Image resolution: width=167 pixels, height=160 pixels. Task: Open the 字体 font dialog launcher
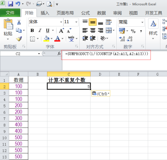coord(77,46)
